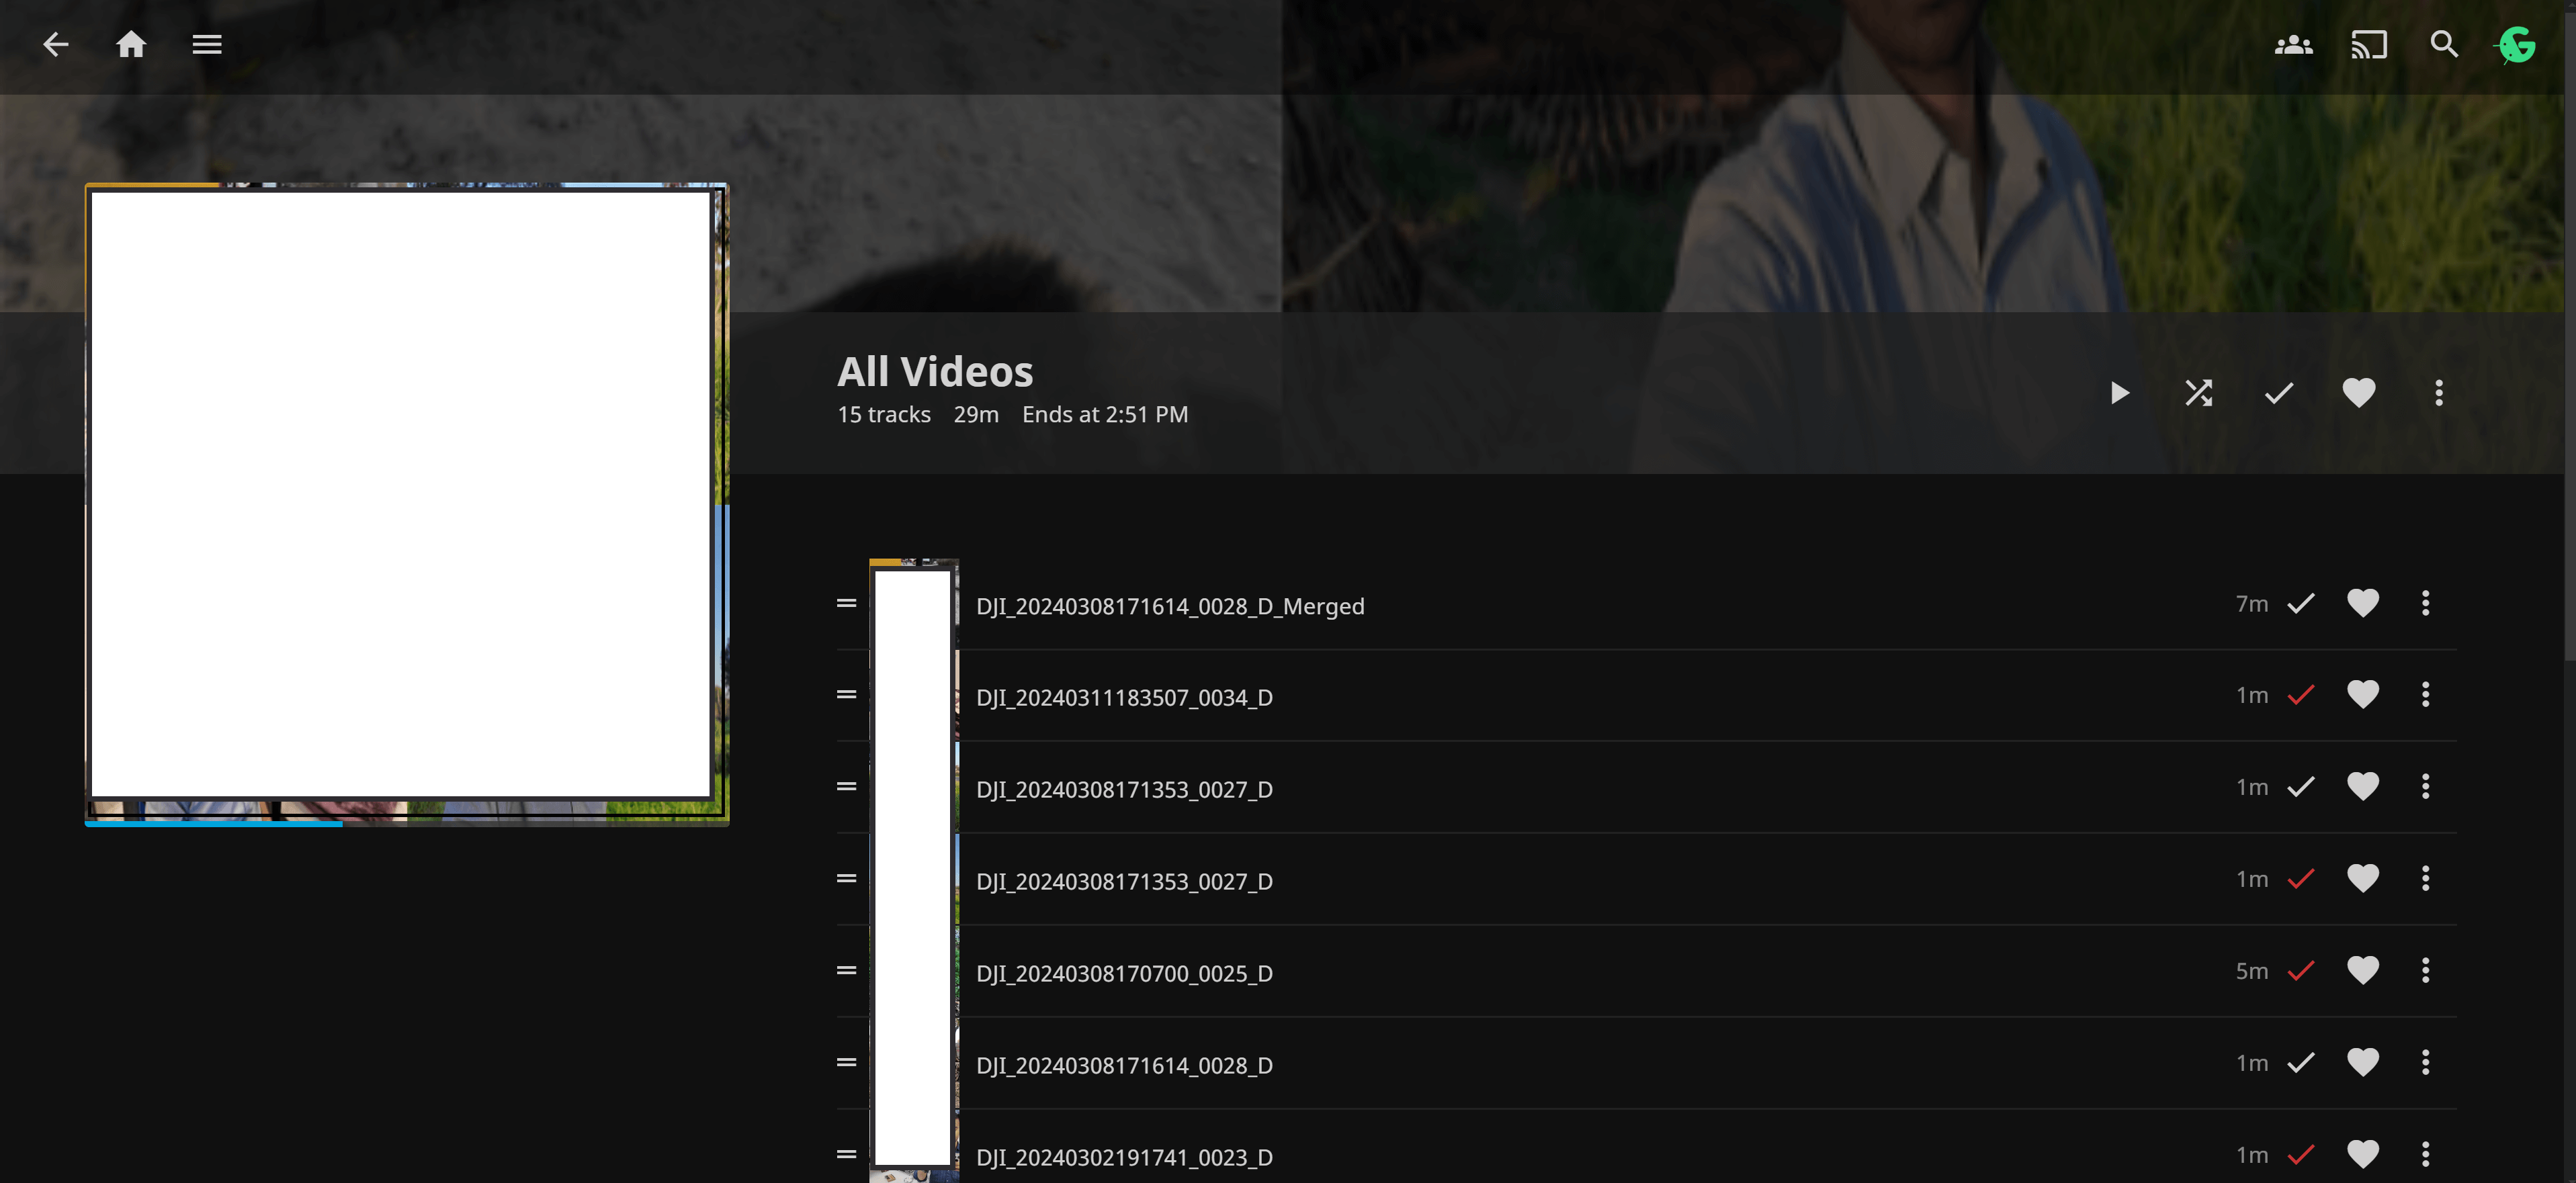Shuffle the All Videos playlist
Screen dimensions: 2576x1183
coord(2198,393)
